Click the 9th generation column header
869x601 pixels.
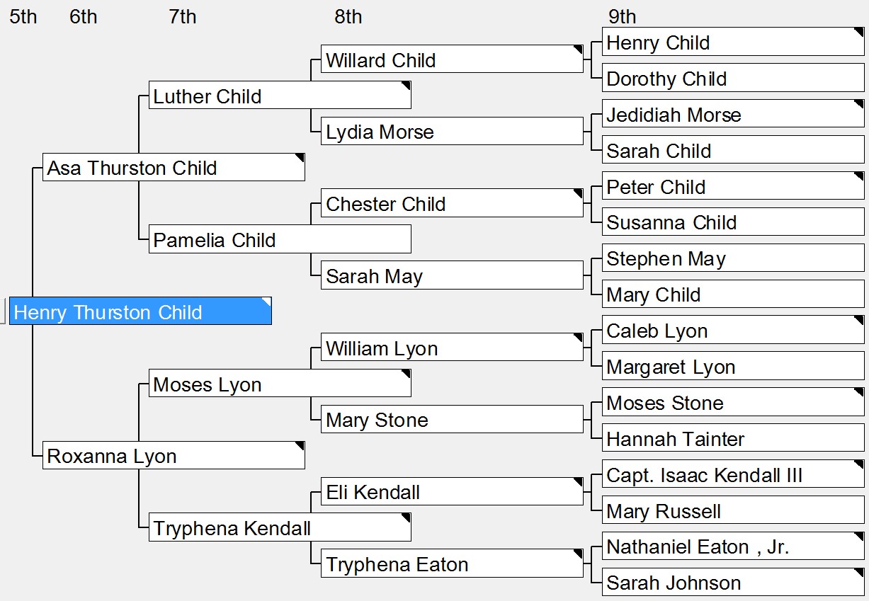623,16
